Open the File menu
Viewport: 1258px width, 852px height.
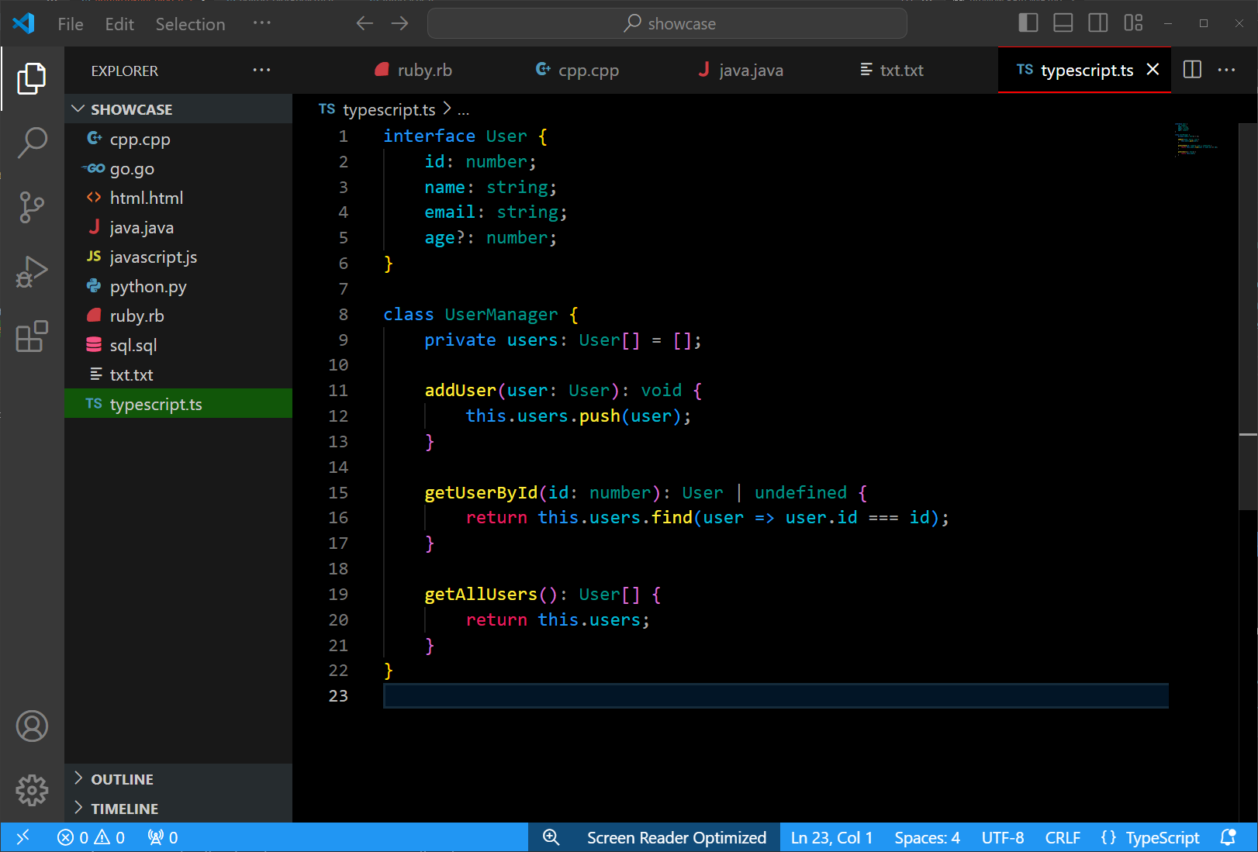click(71, 24)
